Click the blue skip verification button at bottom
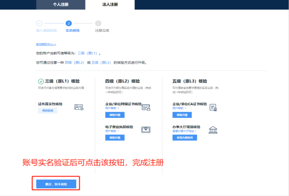The height and width of the screenshot is (196, 289). point(56,184)
